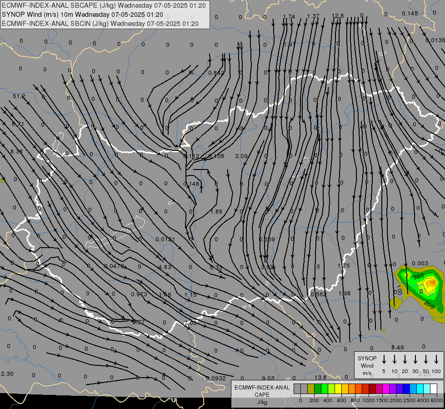This screenshot has height=409, width=445.
Task: Click the 1000 tick label on CAPE scale
Action: [x=368, y=400]
